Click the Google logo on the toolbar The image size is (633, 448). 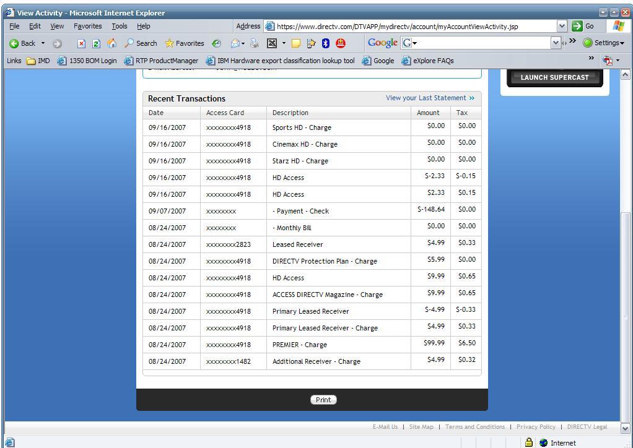click(x=382, y=43)
